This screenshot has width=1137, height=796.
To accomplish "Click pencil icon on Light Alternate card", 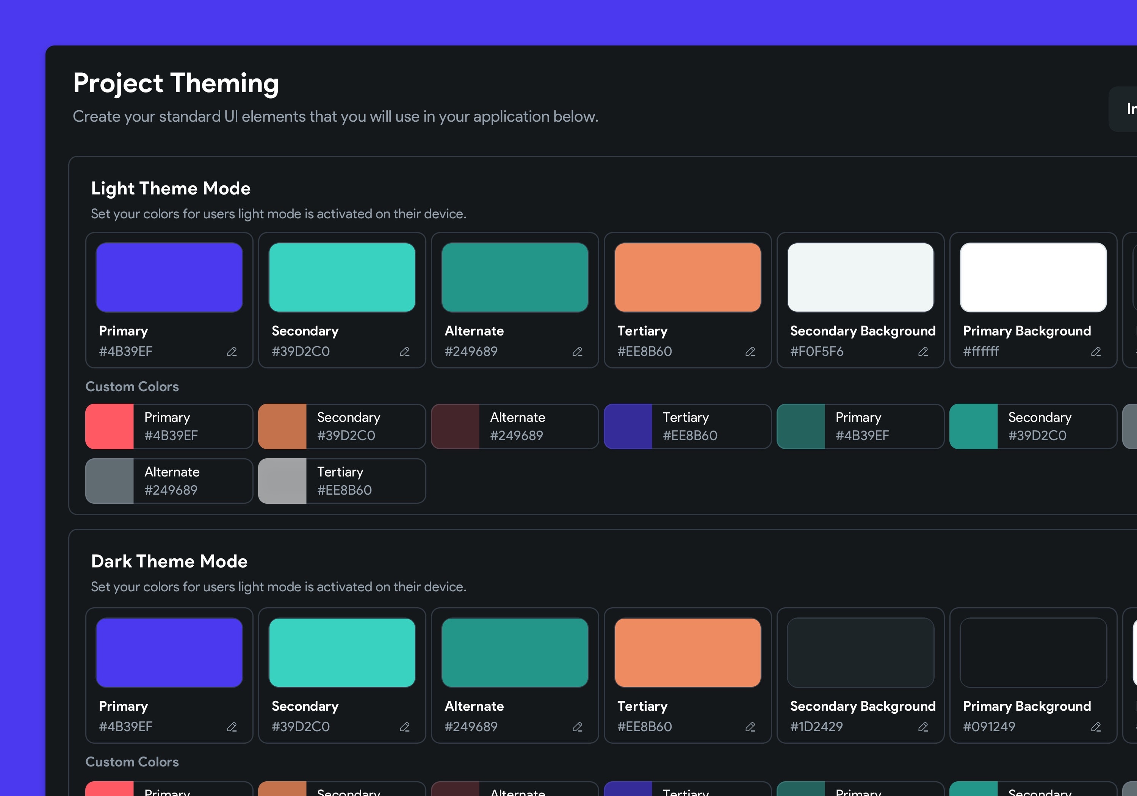I will 578,352.
